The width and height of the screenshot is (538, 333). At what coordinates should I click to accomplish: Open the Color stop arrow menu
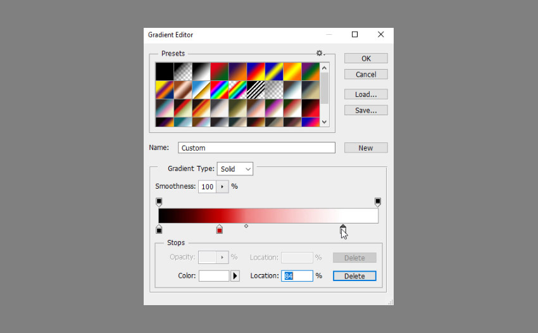click(x=235, y=276)
